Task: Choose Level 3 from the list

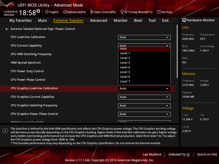Action: click(144, 63)
